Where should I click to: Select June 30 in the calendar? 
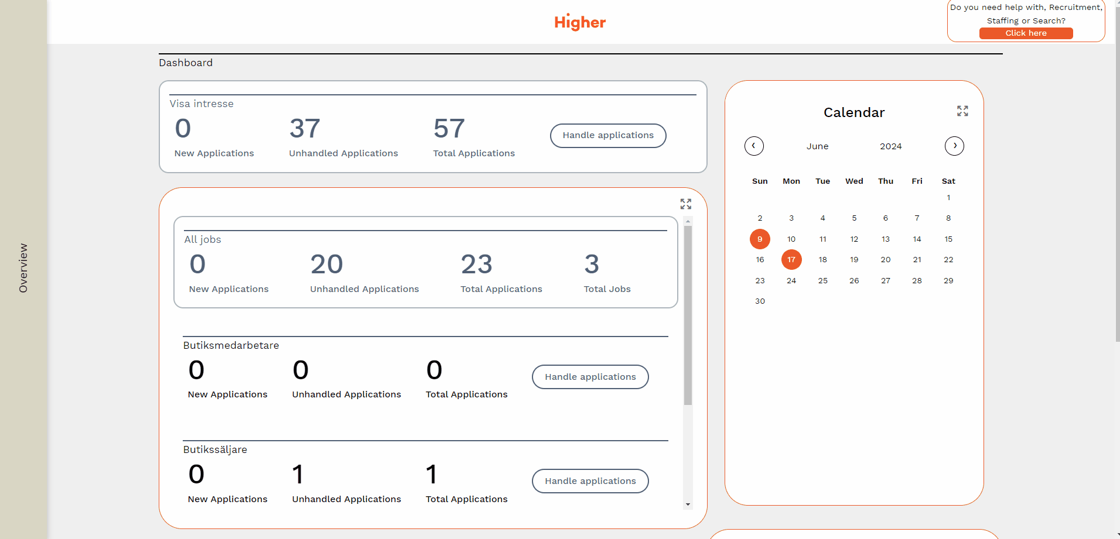click(760, 301)
